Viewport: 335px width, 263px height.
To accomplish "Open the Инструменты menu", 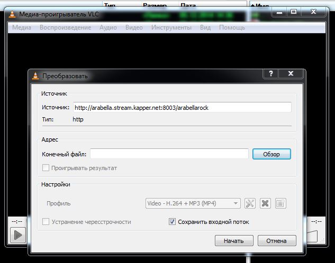I will [x=171, y=27].
